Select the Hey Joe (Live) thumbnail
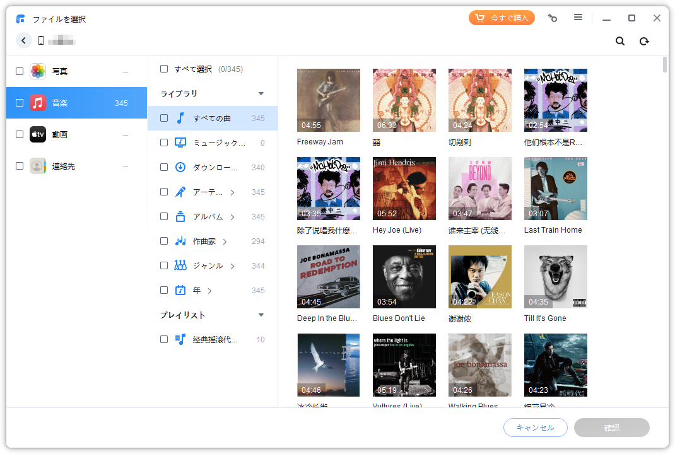 pos(404,189)
